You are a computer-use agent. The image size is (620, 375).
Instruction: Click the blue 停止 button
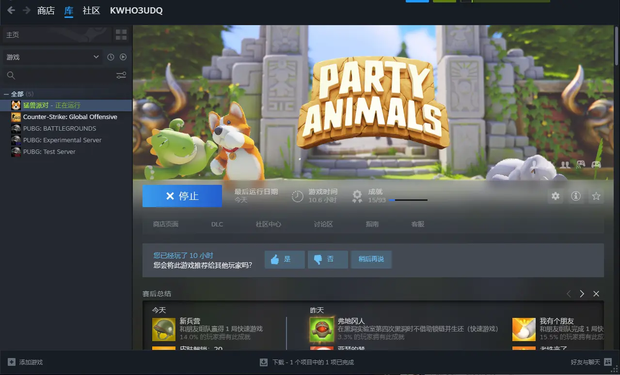click(182, 196)
